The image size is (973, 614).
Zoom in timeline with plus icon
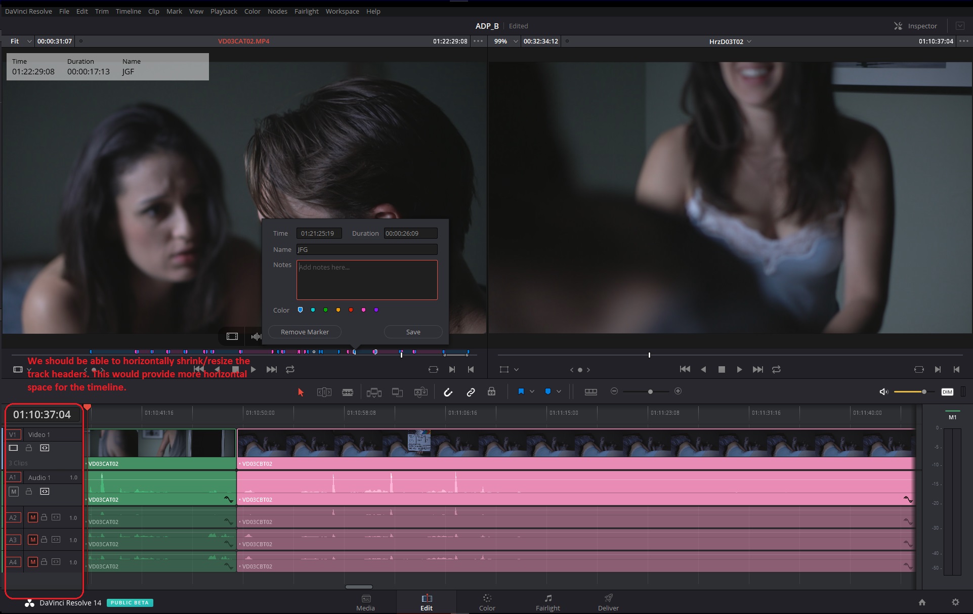(678, 391)
